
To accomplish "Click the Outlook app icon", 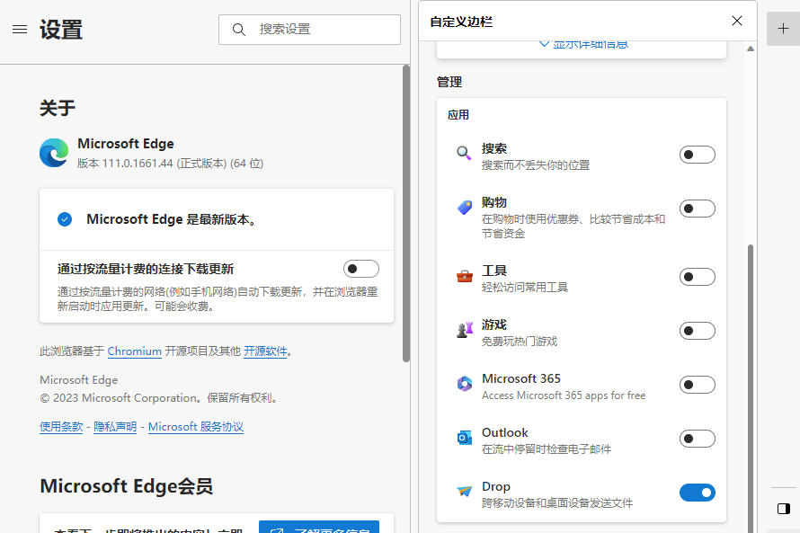I will tap(465, 438).
